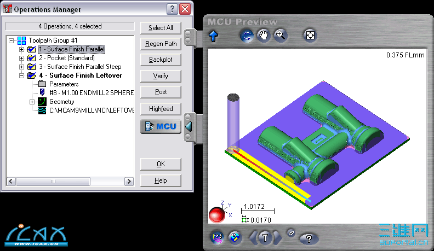Select #8 - M1.00 ENDMILL2 SPHERE tool row
Image resolution: width=434 pixels, height=251 pixels.
click(92, 93)
